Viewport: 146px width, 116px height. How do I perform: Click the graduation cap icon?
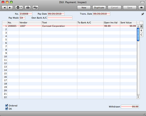[141, 8]
